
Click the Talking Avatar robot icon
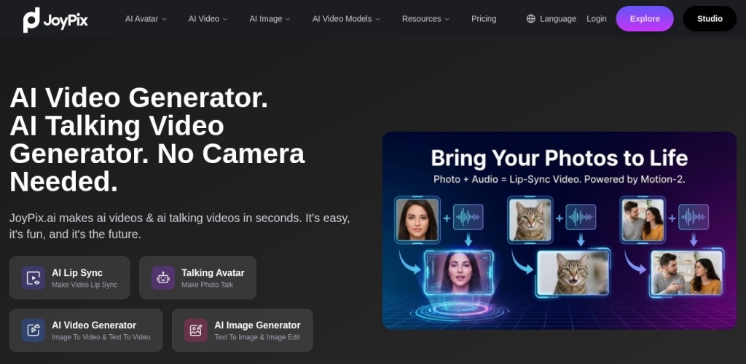(x=163, y=278)
